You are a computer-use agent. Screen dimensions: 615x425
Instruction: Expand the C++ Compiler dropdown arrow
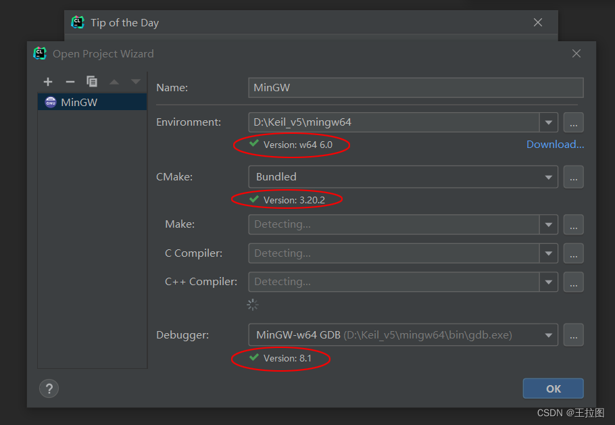[549, 282]
